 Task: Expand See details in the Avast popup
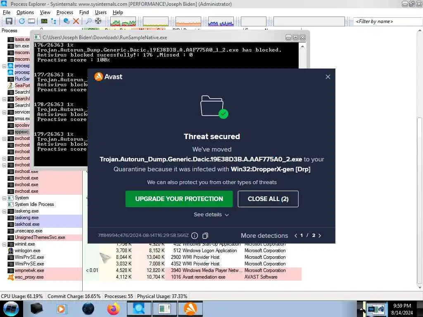click(211, 215)
